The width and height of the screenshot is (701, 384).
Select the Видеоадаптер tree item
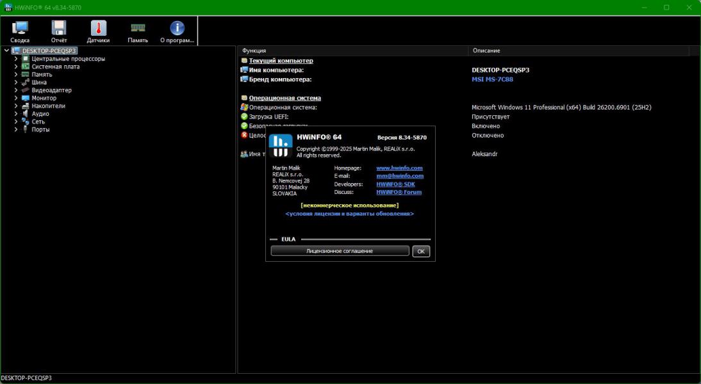pos(51,90)
